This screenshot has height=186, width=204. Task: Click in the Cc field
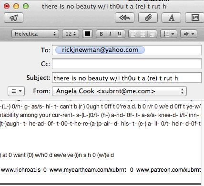pyautogui.click(x=127, y=64)
